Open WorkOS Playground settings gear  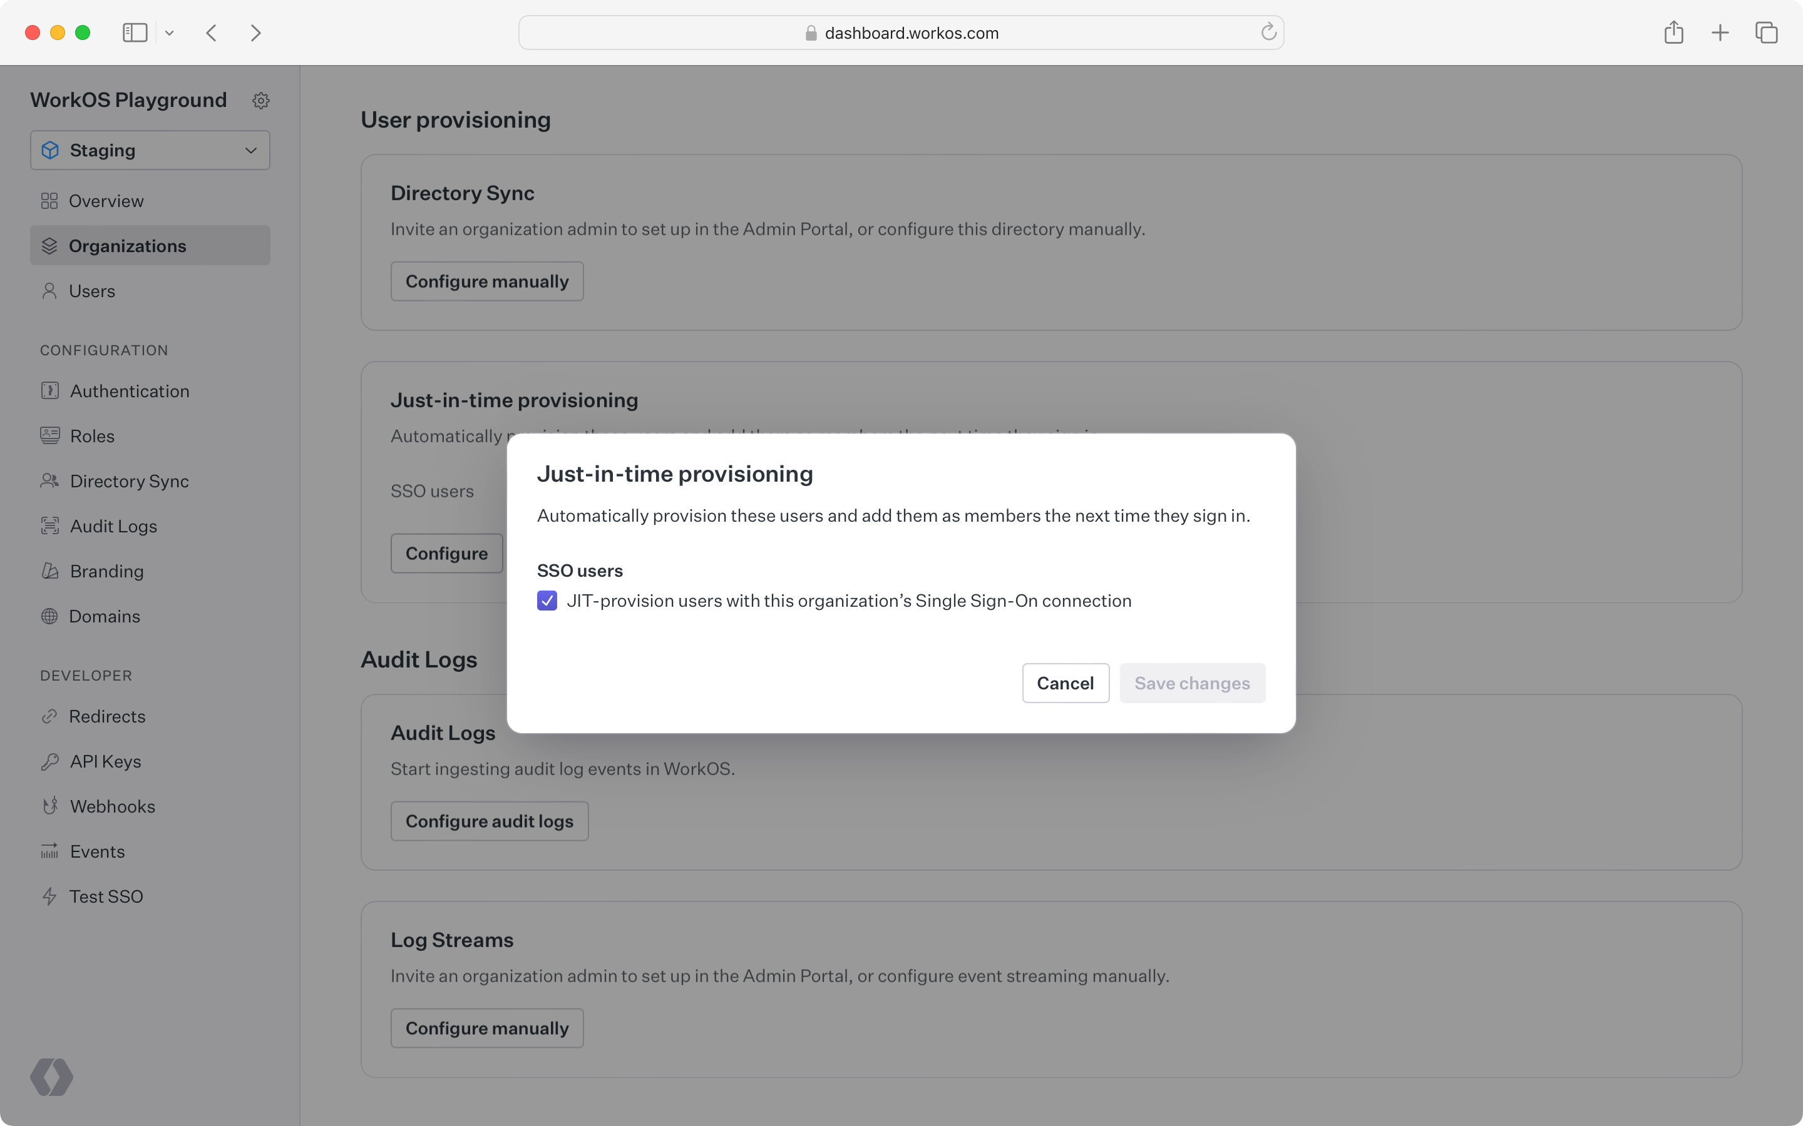pyautogui.click(x=260, y=100)
